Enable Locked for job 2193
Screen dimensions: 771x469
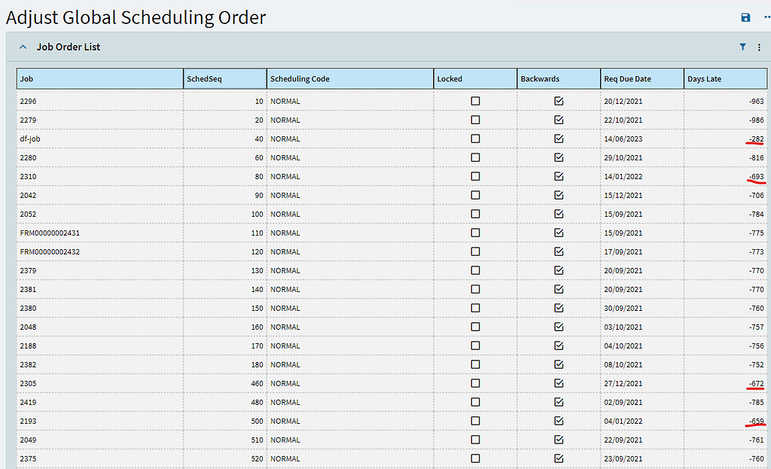click(474, 421)
